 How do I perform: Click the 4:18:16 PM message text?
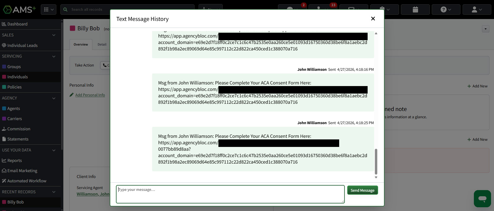pyautogui.click(x=263, y=92)
